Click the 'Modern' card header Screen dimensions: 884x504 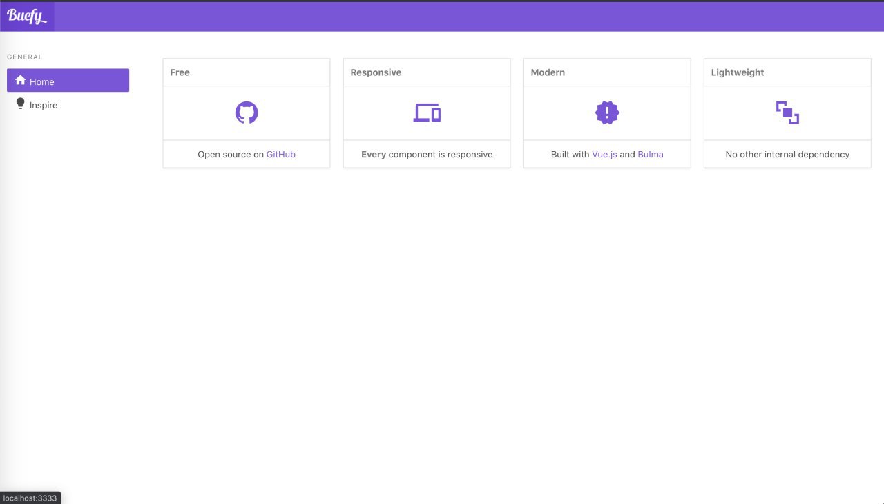click(607, 72)
